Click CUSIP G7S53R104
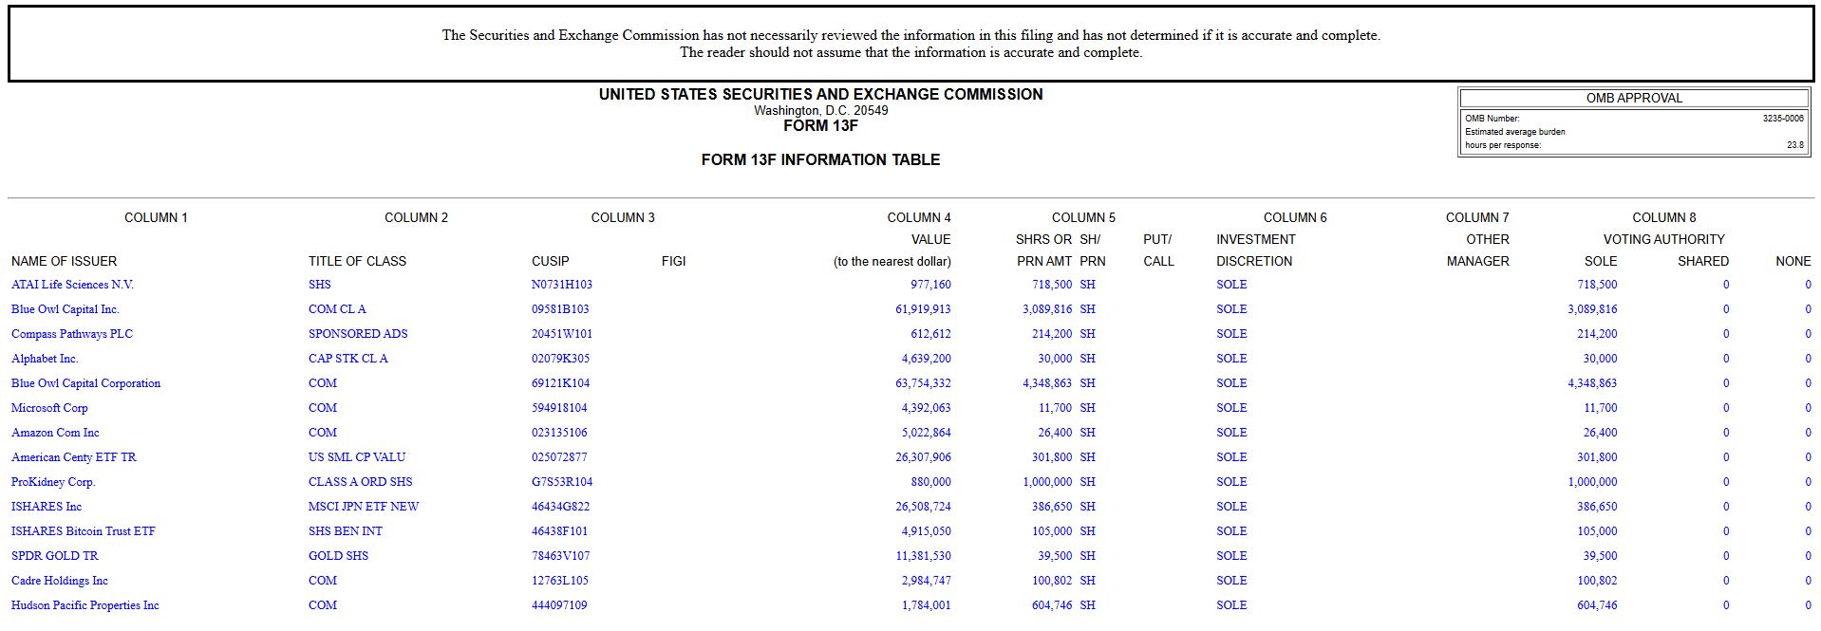Screen dimensions: 1821x631 [x=562, y=482]
